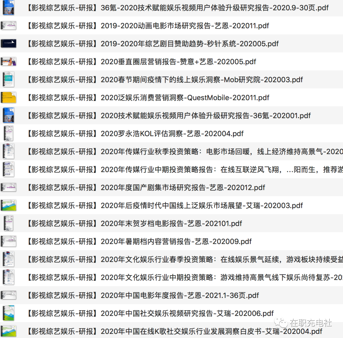Viewport: 343px width, 338px height.
Task: Click PDF icon of 文化娱乐行业中期投资策略
Action: [9, 277]
